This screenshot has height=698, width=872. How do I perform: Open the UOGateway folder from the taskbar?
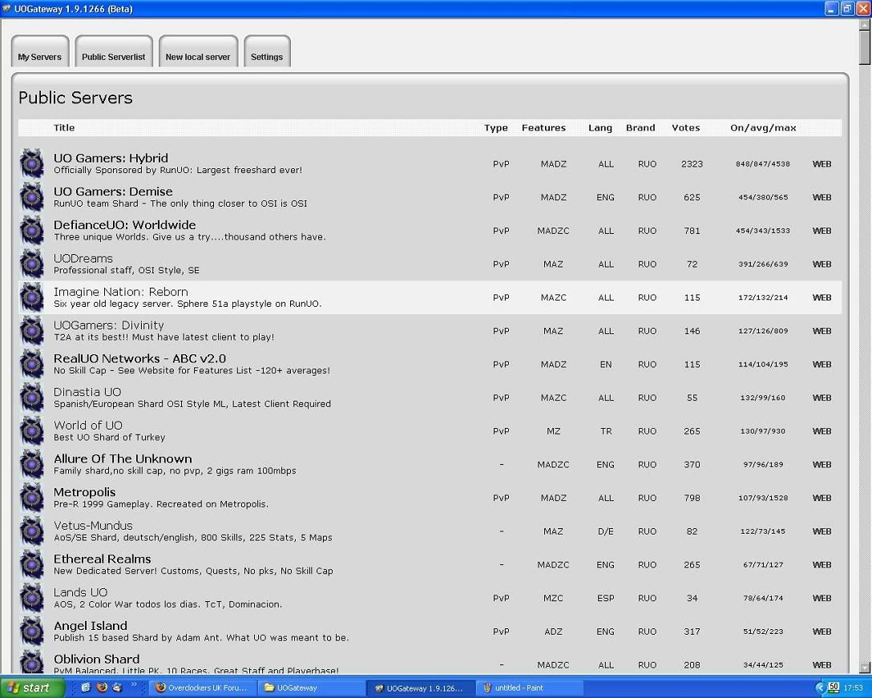point(310,688)
